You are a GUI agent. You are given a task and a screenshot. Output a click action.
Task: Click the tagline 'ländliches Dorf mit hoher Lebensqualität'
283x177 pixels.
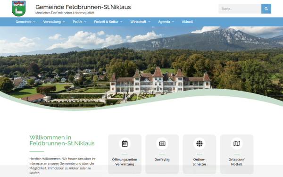pos(65,13)
